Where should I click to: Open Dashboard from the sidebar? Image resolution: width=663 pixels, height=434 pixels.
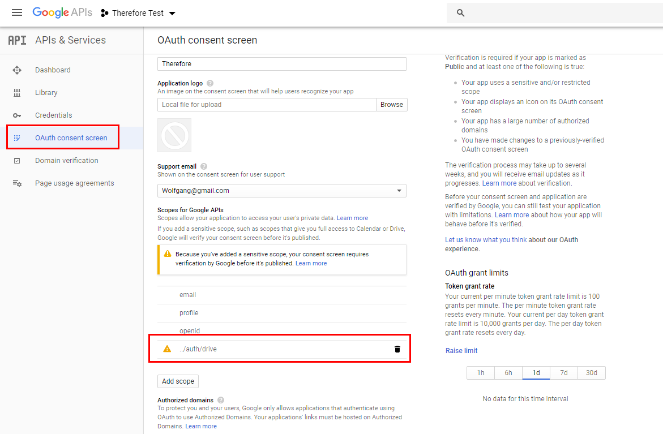pyautogui.click(x=53, y=70)
